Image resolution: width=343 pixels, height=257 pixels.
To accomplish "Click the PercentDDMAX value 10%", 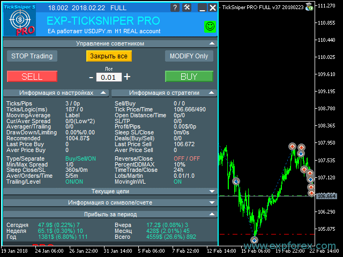I will 180,164.
